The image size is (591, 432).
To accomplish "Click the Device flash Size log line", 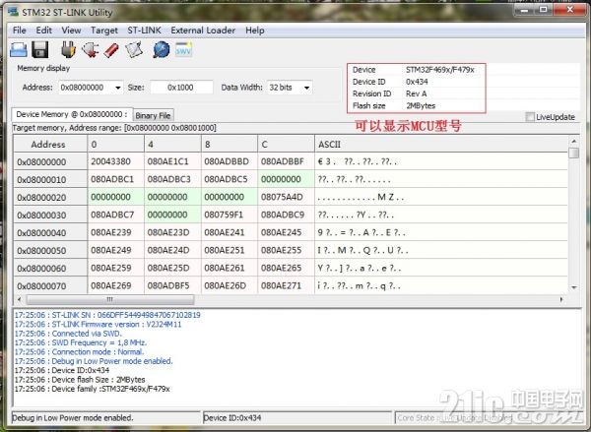I will pos(80,380).
